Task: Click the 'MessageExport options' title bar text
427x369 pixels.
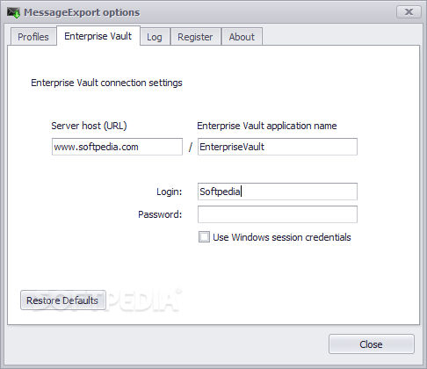Action: click(x=82, y=12)
